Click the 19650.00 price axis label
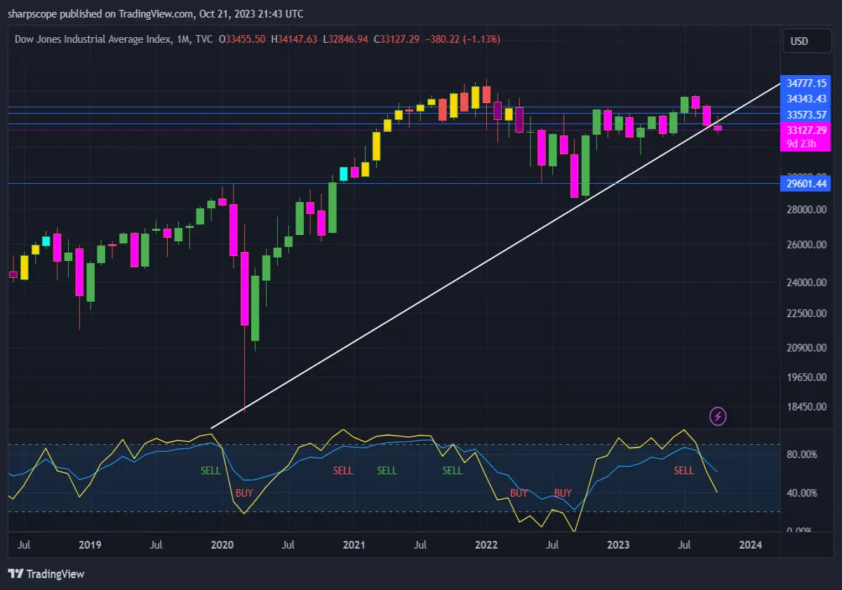 (806, 377)
